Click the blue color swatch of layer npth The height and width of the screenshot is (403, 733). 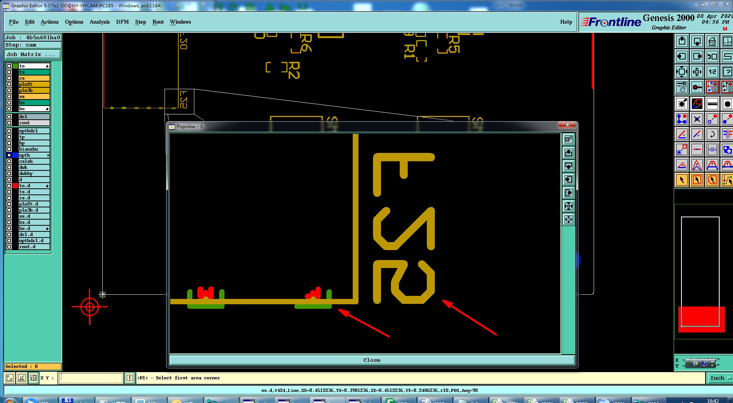pos(15,155)
